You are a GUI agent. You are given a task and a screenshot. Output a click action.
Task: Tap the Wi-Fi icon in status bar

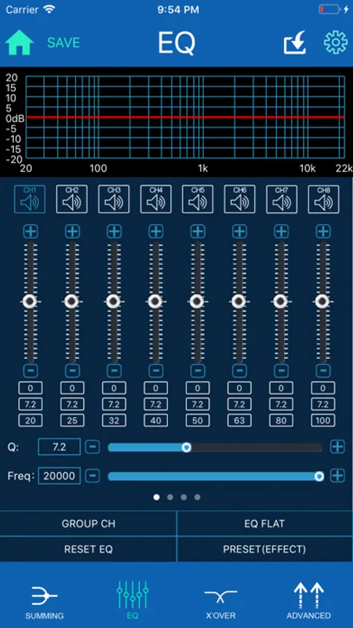coord(50,9)
